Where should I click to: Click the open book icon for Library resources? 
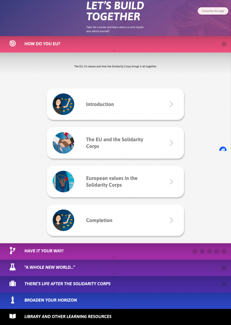click(12, 316)
